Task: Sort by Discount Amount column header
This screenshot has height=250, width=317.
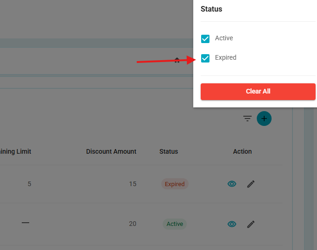Action: (111, 151)
